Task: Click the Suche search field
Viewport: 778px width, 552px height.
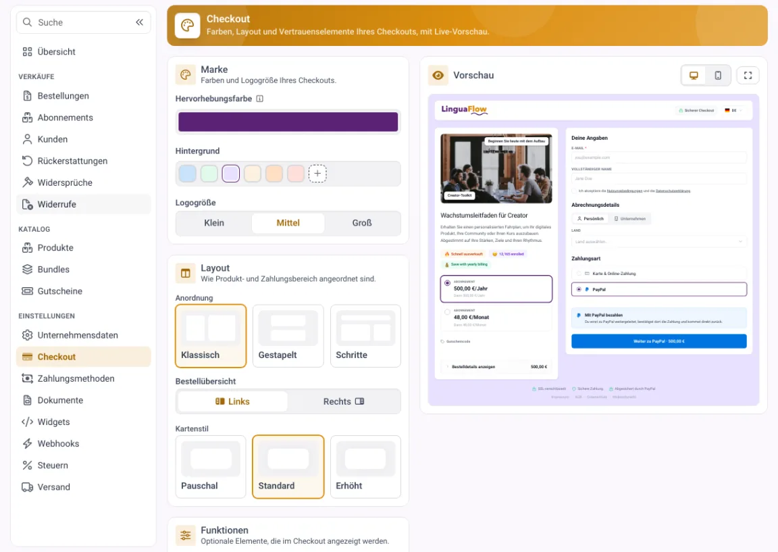Action: coord(83,22)
